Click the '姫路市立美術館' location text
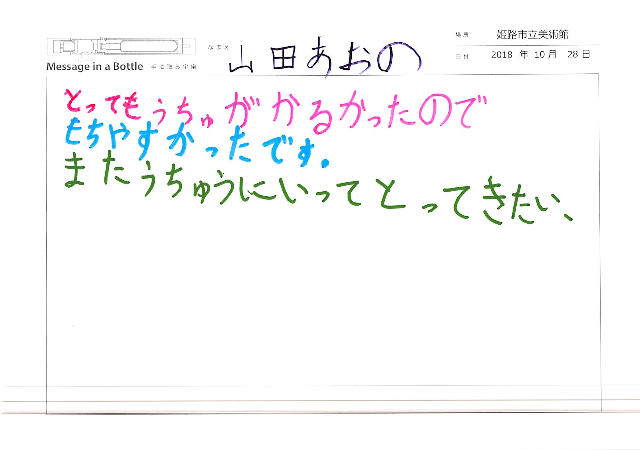640x450 pixels. pos(533,34)
